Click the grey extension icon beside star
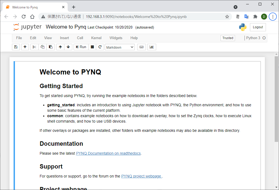The height and width of the screenshot is (190, 279). tap(238, 17)
